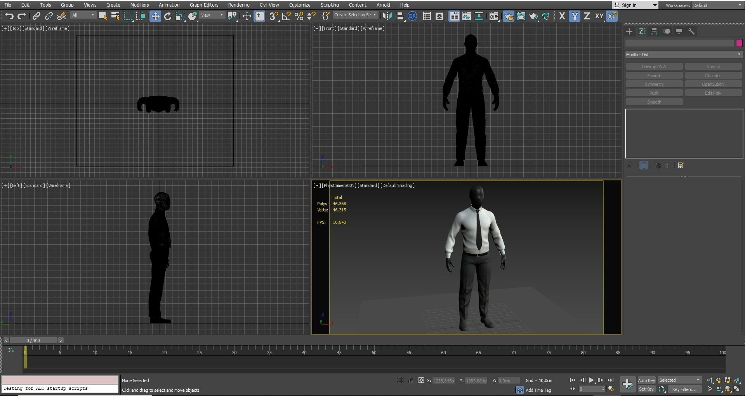Toggle the Ribbon display button

(454, 16)
